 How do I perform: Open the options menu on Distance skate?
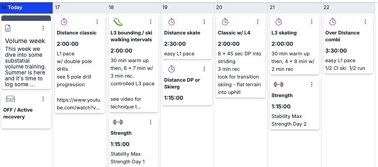click(204, 22)
